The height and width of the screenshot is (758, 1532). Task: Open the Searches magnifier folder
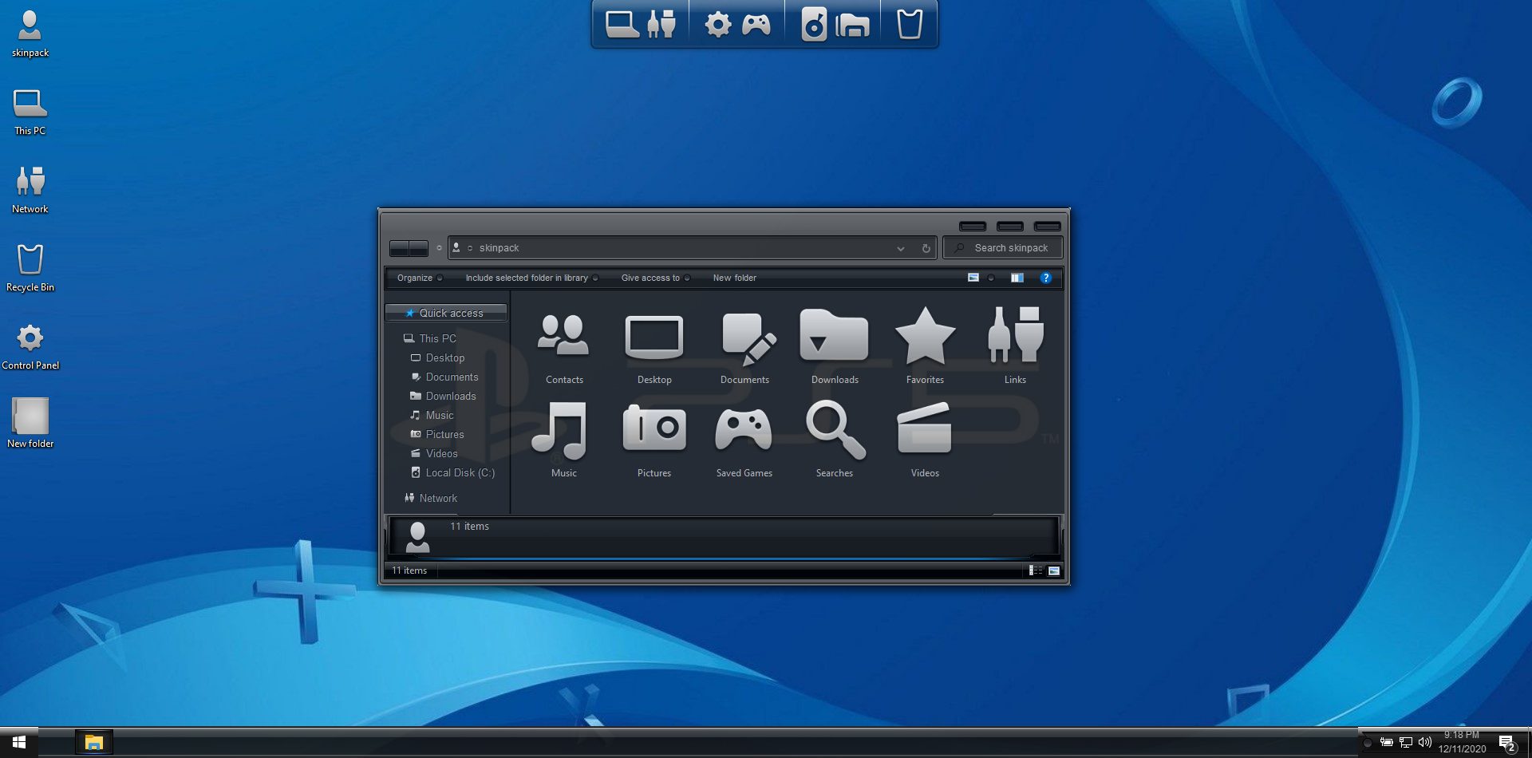pyautogui.click(x=835, y=432)
